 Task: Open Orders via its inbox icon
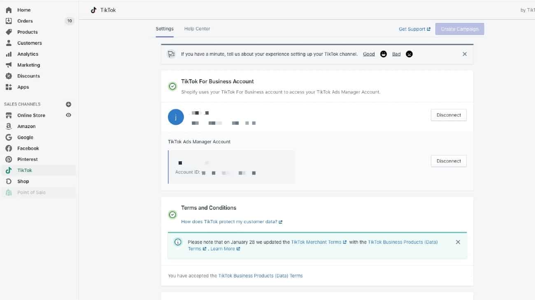(9, 21)
